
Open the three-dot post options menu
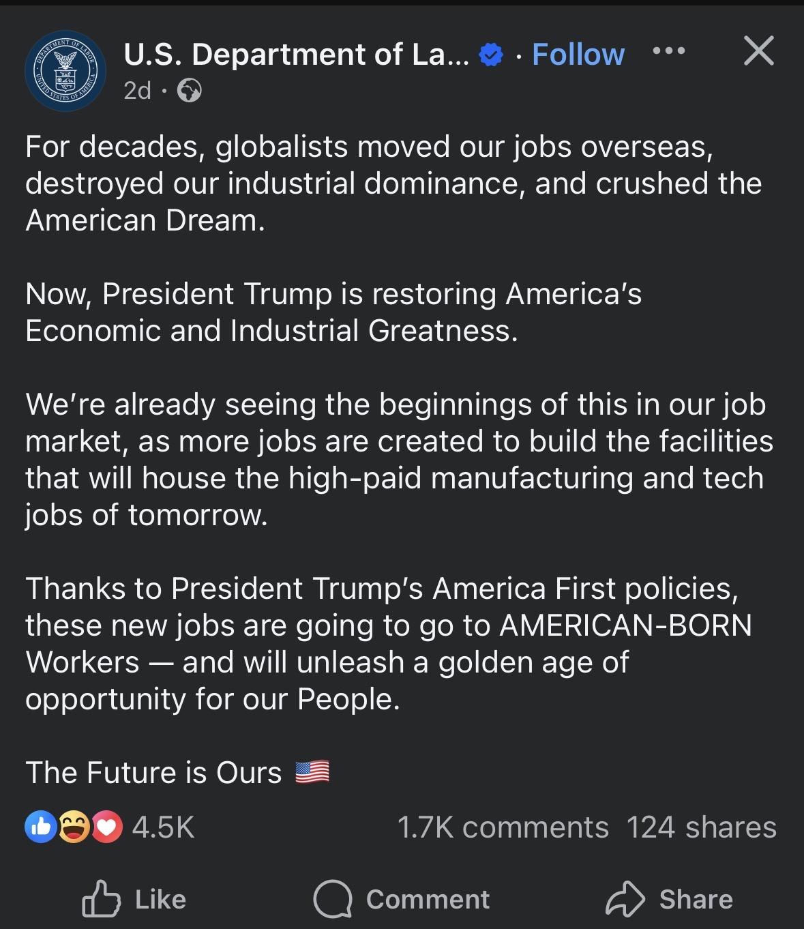click(668, 51)
